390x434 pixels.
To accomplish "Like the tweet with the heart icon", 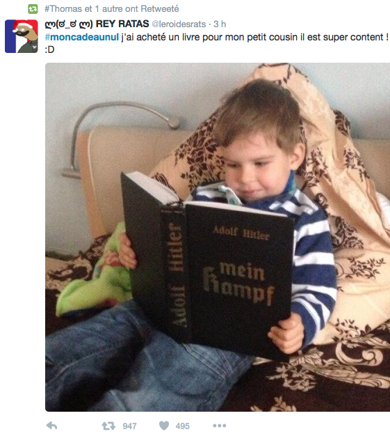I will 164,426.
